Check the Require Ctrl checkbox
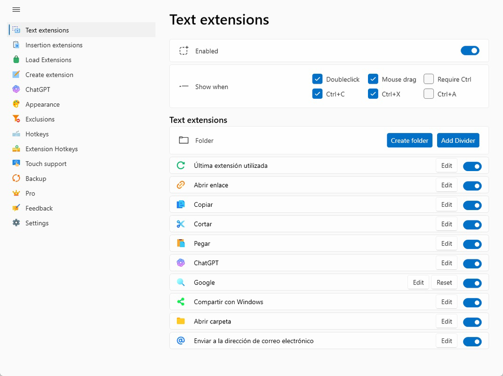 click(429, 79)
